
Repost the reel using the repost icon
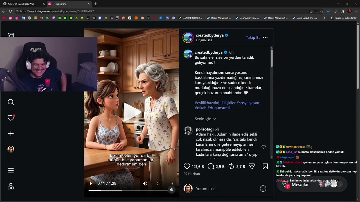click(x=231, y=166)
